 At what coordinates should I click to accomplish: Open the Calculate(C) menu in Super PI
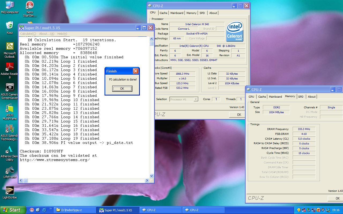pos(28,34)
